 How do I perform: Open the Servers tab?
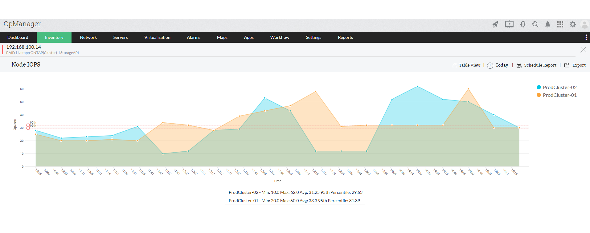[121, 37]
